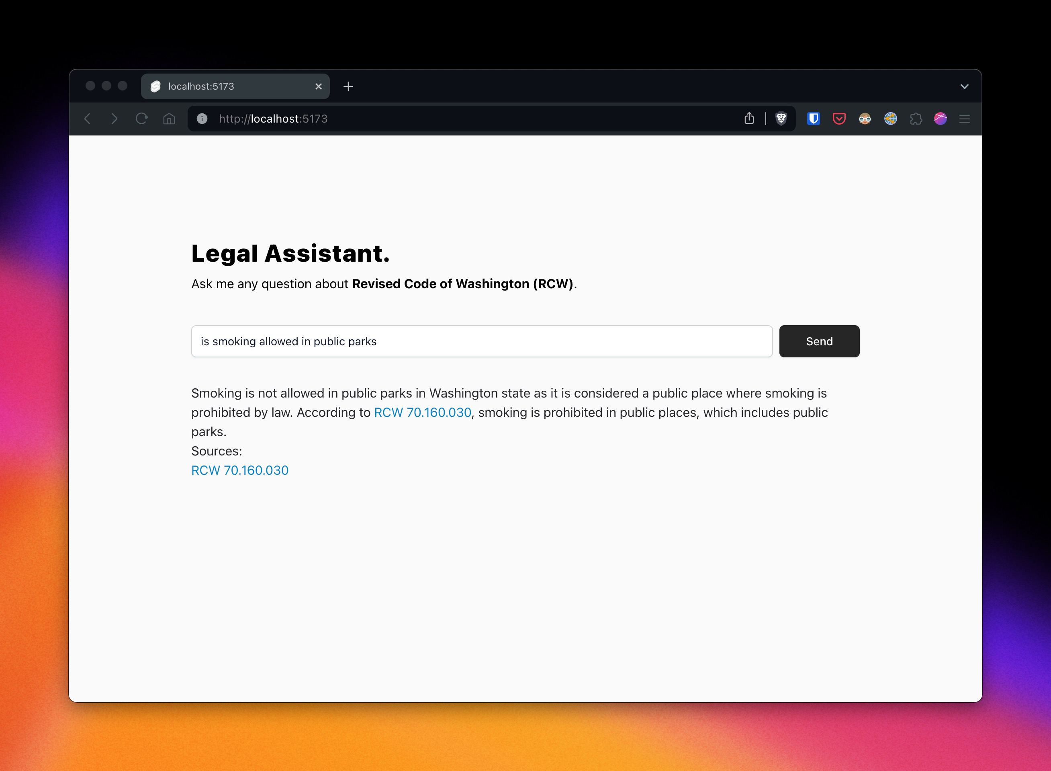Click the RCW 70.160.030 link in the answer
Screen dimensions: 1051x771
tap(422, 412)
